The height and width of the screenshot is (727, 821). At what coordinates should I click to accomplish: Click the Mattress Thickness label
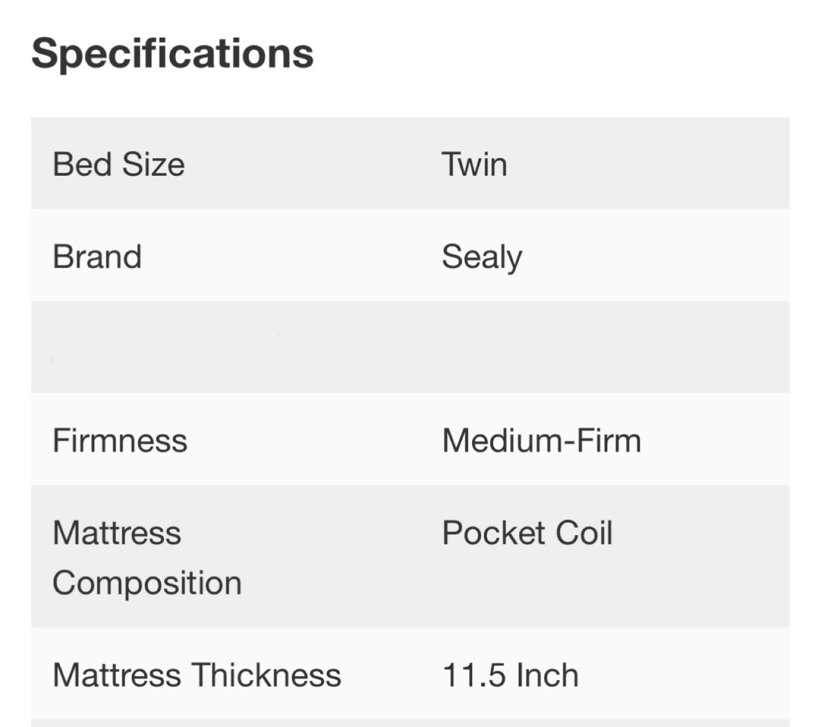[x=197, y=675]
